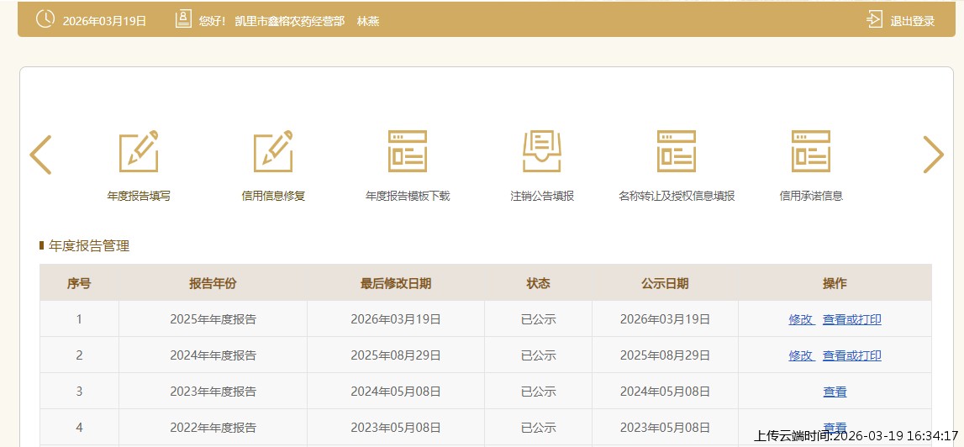
Task: Click the 名称转让及授权信息填报 icon
Action: pos(677,152)
